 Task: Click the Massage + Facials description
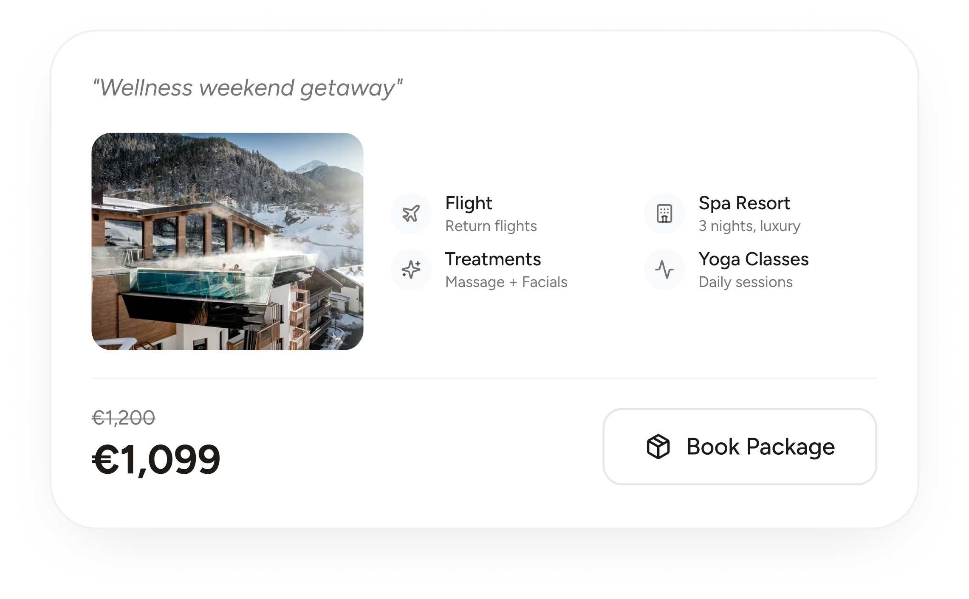coord(506,282)
